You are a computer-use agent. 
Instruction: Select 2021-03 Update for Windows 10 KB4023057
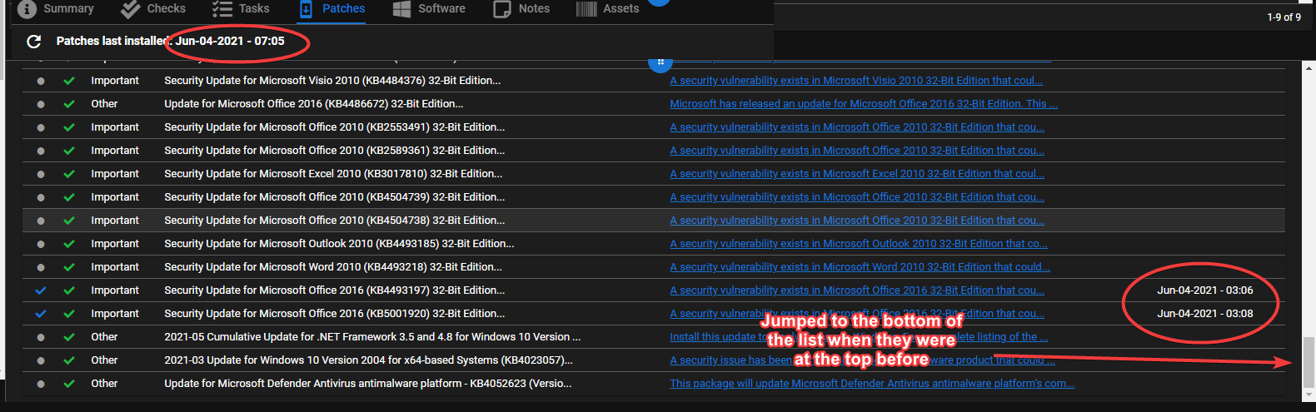(368, 360)
